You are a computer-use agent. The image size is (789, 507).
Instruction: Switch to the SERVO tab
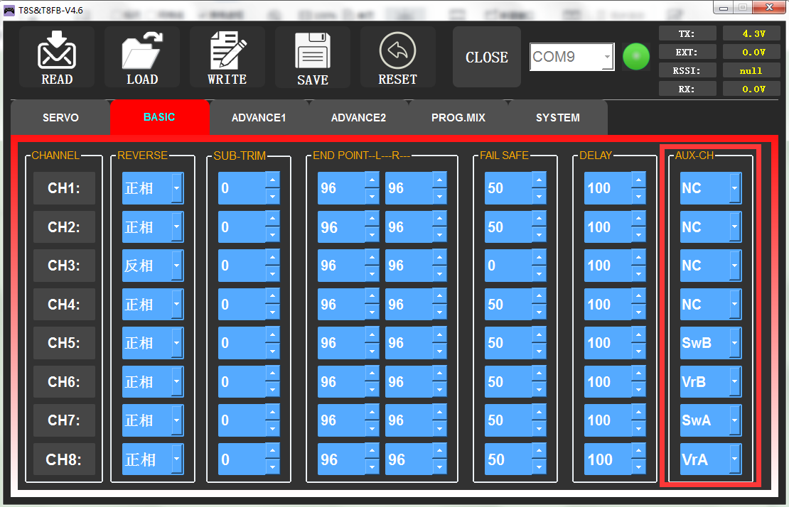tap(60, 118)
